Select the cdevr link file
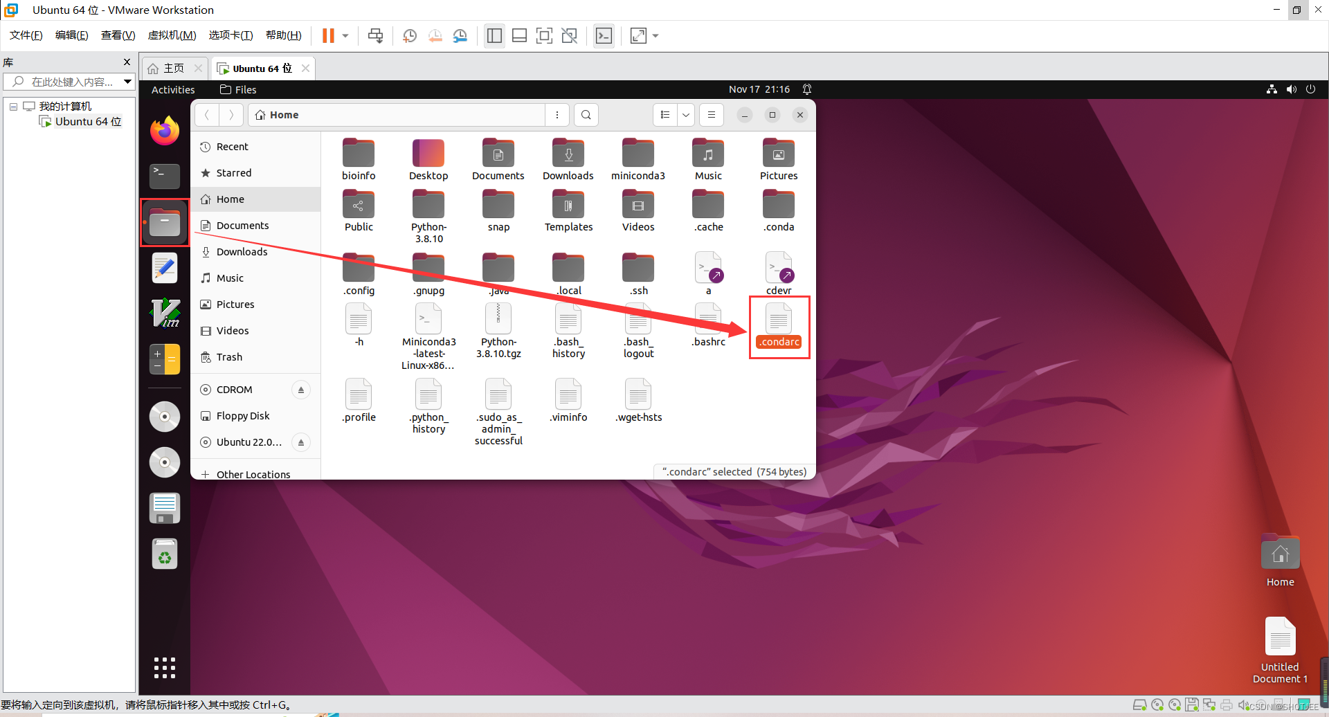The width and height of the screenshot is (1329, 717). coord(779,273)
